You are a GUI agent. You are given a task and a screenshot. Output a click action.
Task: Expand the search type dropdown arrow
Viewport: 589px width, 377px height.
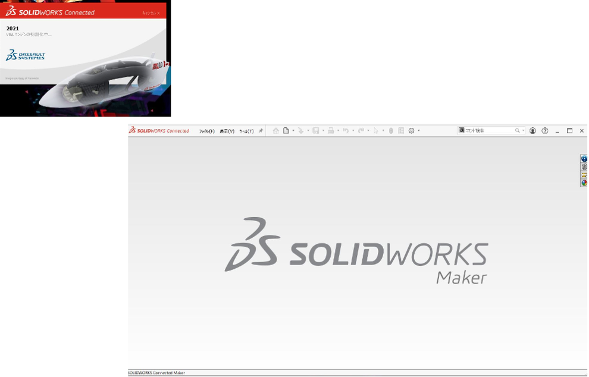pos(523,130)
